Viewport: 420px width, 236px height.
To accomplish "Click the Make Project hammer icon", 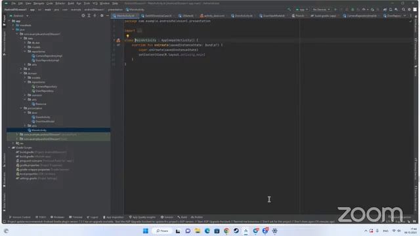I will pyautogui.click(x=289, y=9).
